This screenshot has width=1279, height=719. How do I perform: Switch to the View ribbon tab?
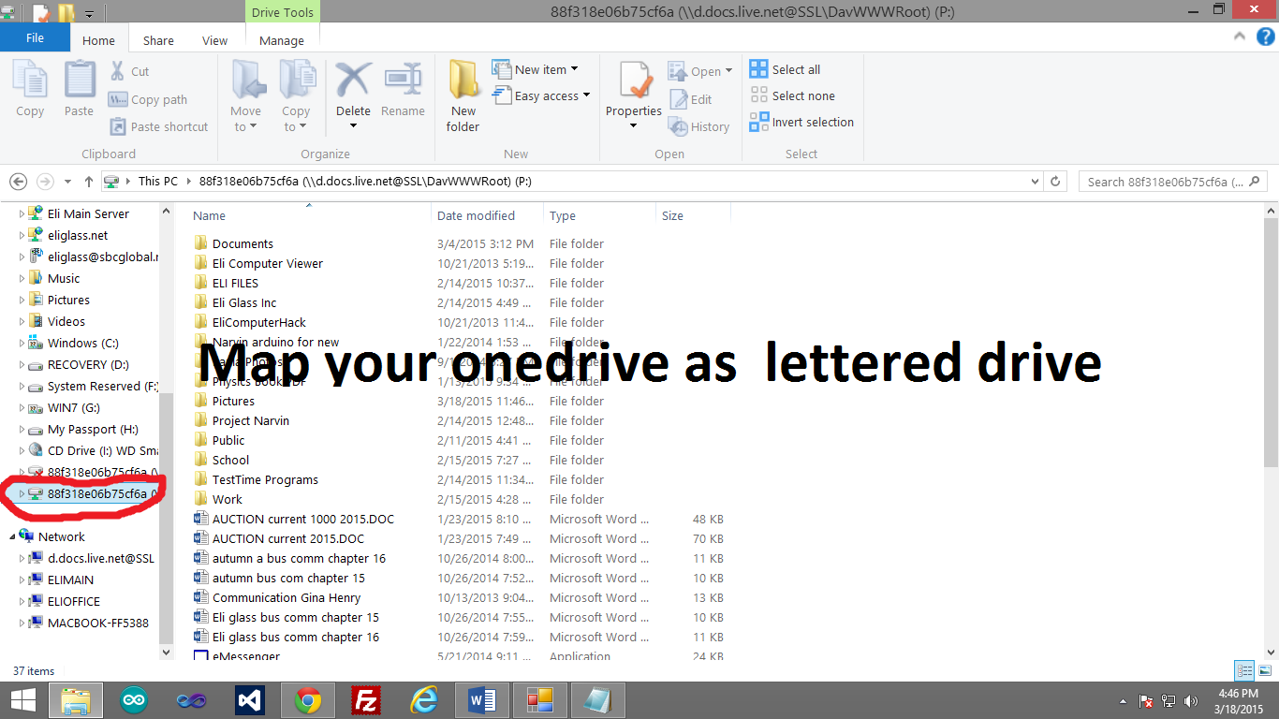214,40
